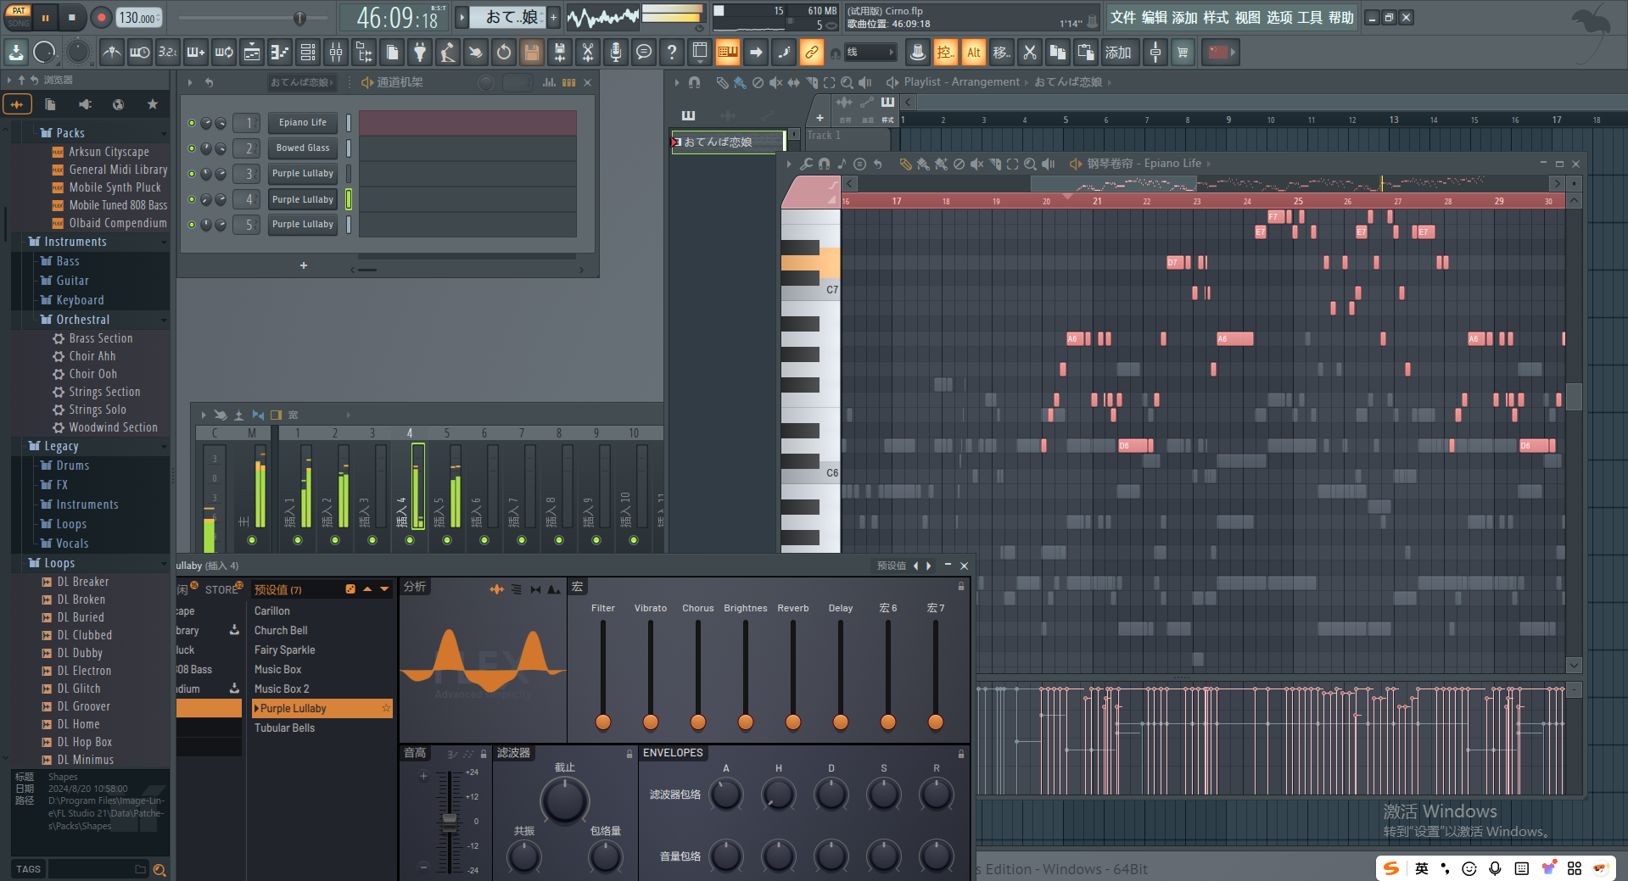1628x881 pixels.
Task: Open the help question mark icon
Action: coord(672,53)
